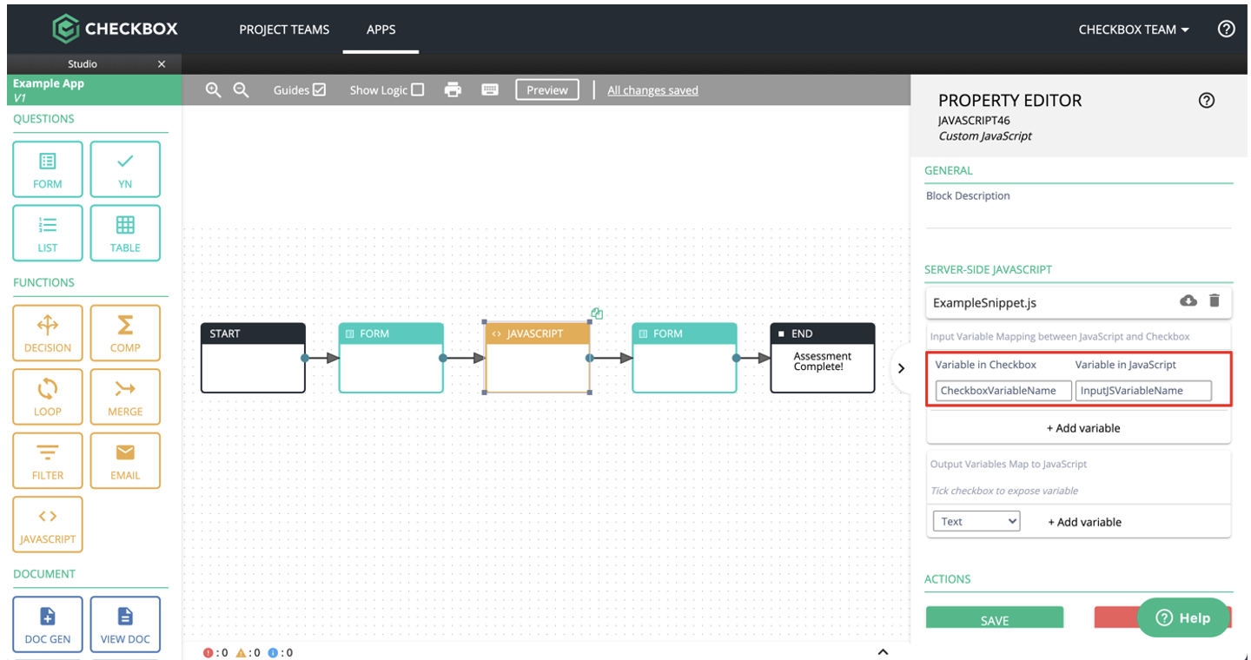Open the keyboard shortcuts icon
The image size is (1251, 660).
click(490, 89)
